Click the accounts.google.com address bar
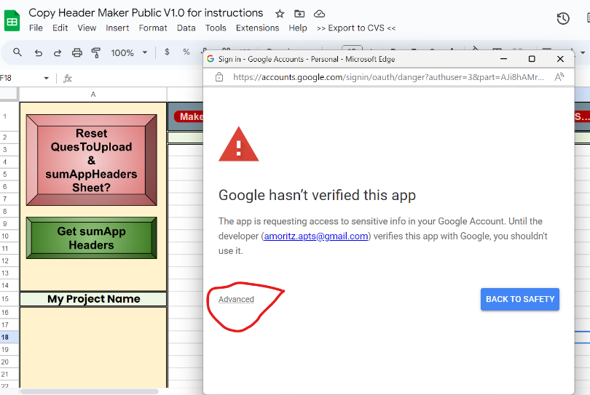Viewport: 590px width, 395px height. coord(388,77)
